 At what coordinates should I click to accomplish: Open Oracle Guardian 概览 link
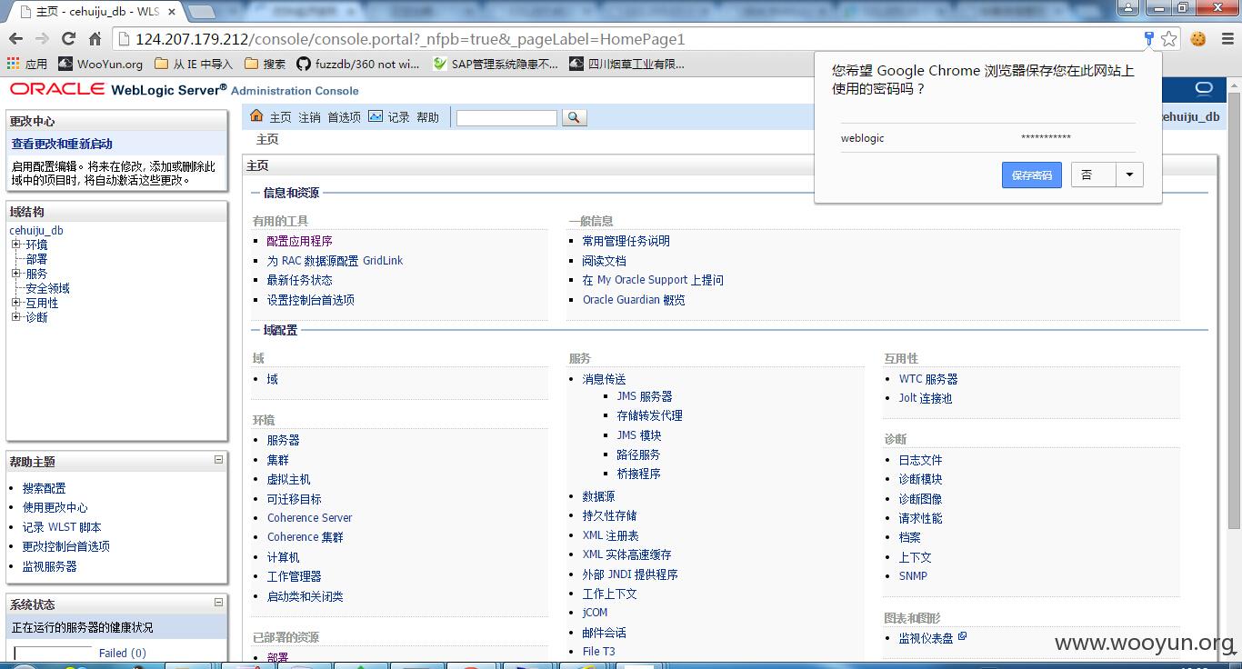pos(634,300)
